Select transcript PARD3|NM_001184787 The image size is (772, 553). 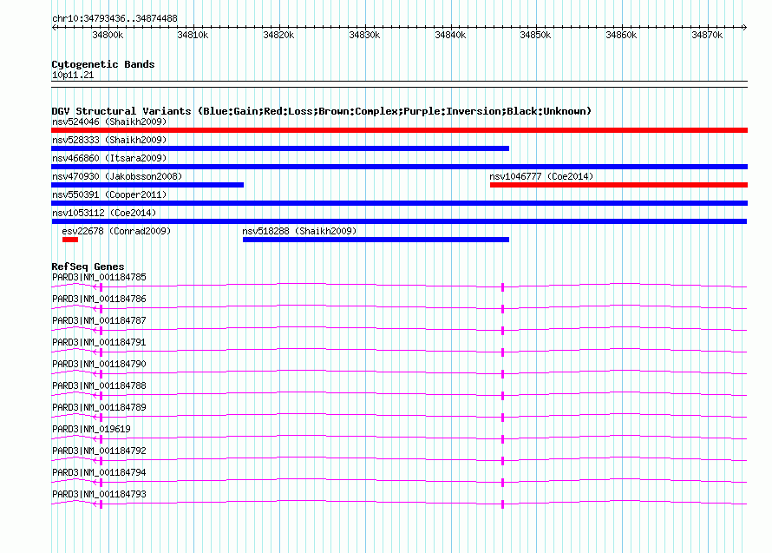tap(99, 321)
